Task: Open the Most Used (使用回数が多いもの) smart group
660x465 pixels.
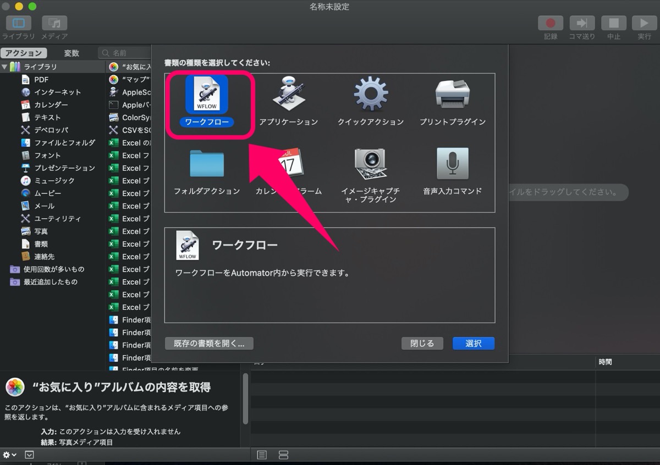Action: pyautogui.click(x=54, y=269)
